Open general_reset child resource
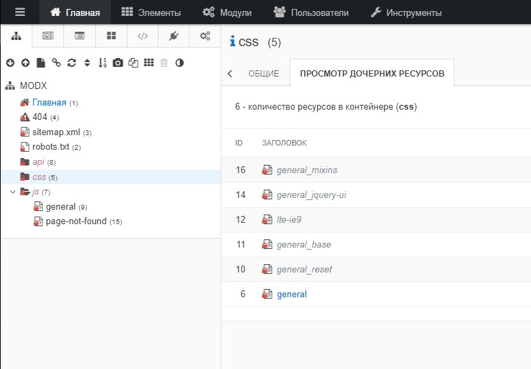Image resolution: width=531 pixels, height=369 pixels. click(x=304, y=270)
